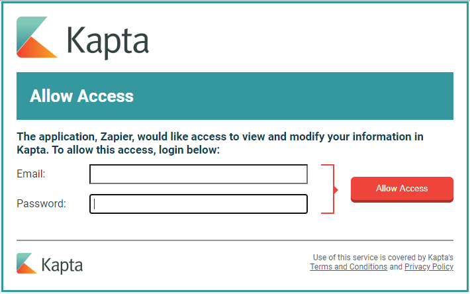The image size is (470, 294).
Task: Focus the Email input field
Action: click(x=199, y=174)
